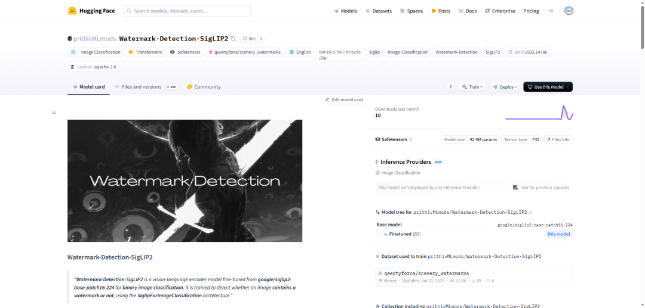
Task: Open the Community tab
Action: pos(204,87)
